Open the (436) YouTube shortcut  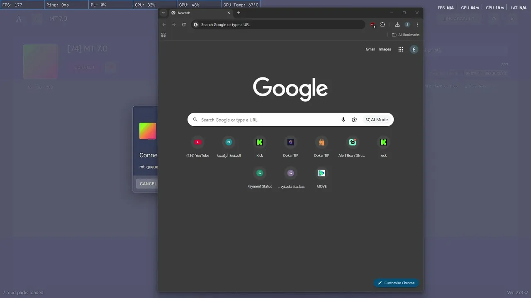coord(197,147)
